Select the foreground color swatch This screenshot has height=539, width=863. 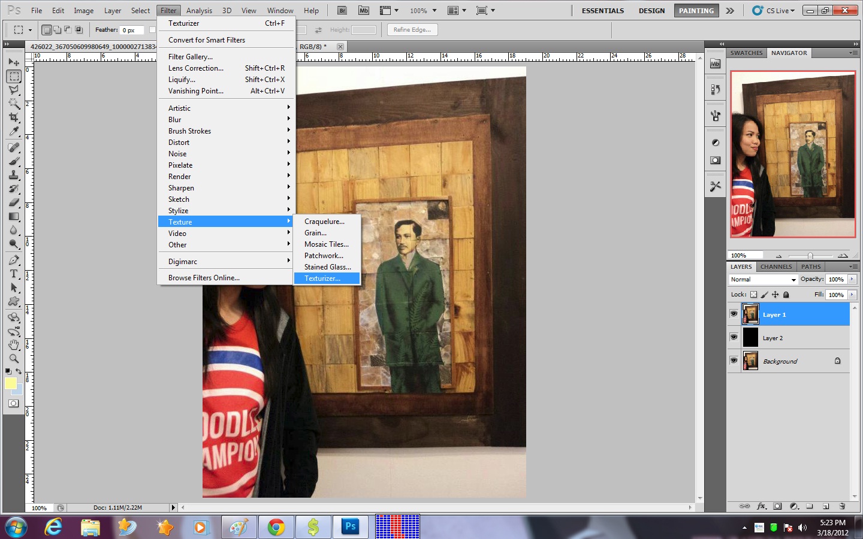pos(10,383)
